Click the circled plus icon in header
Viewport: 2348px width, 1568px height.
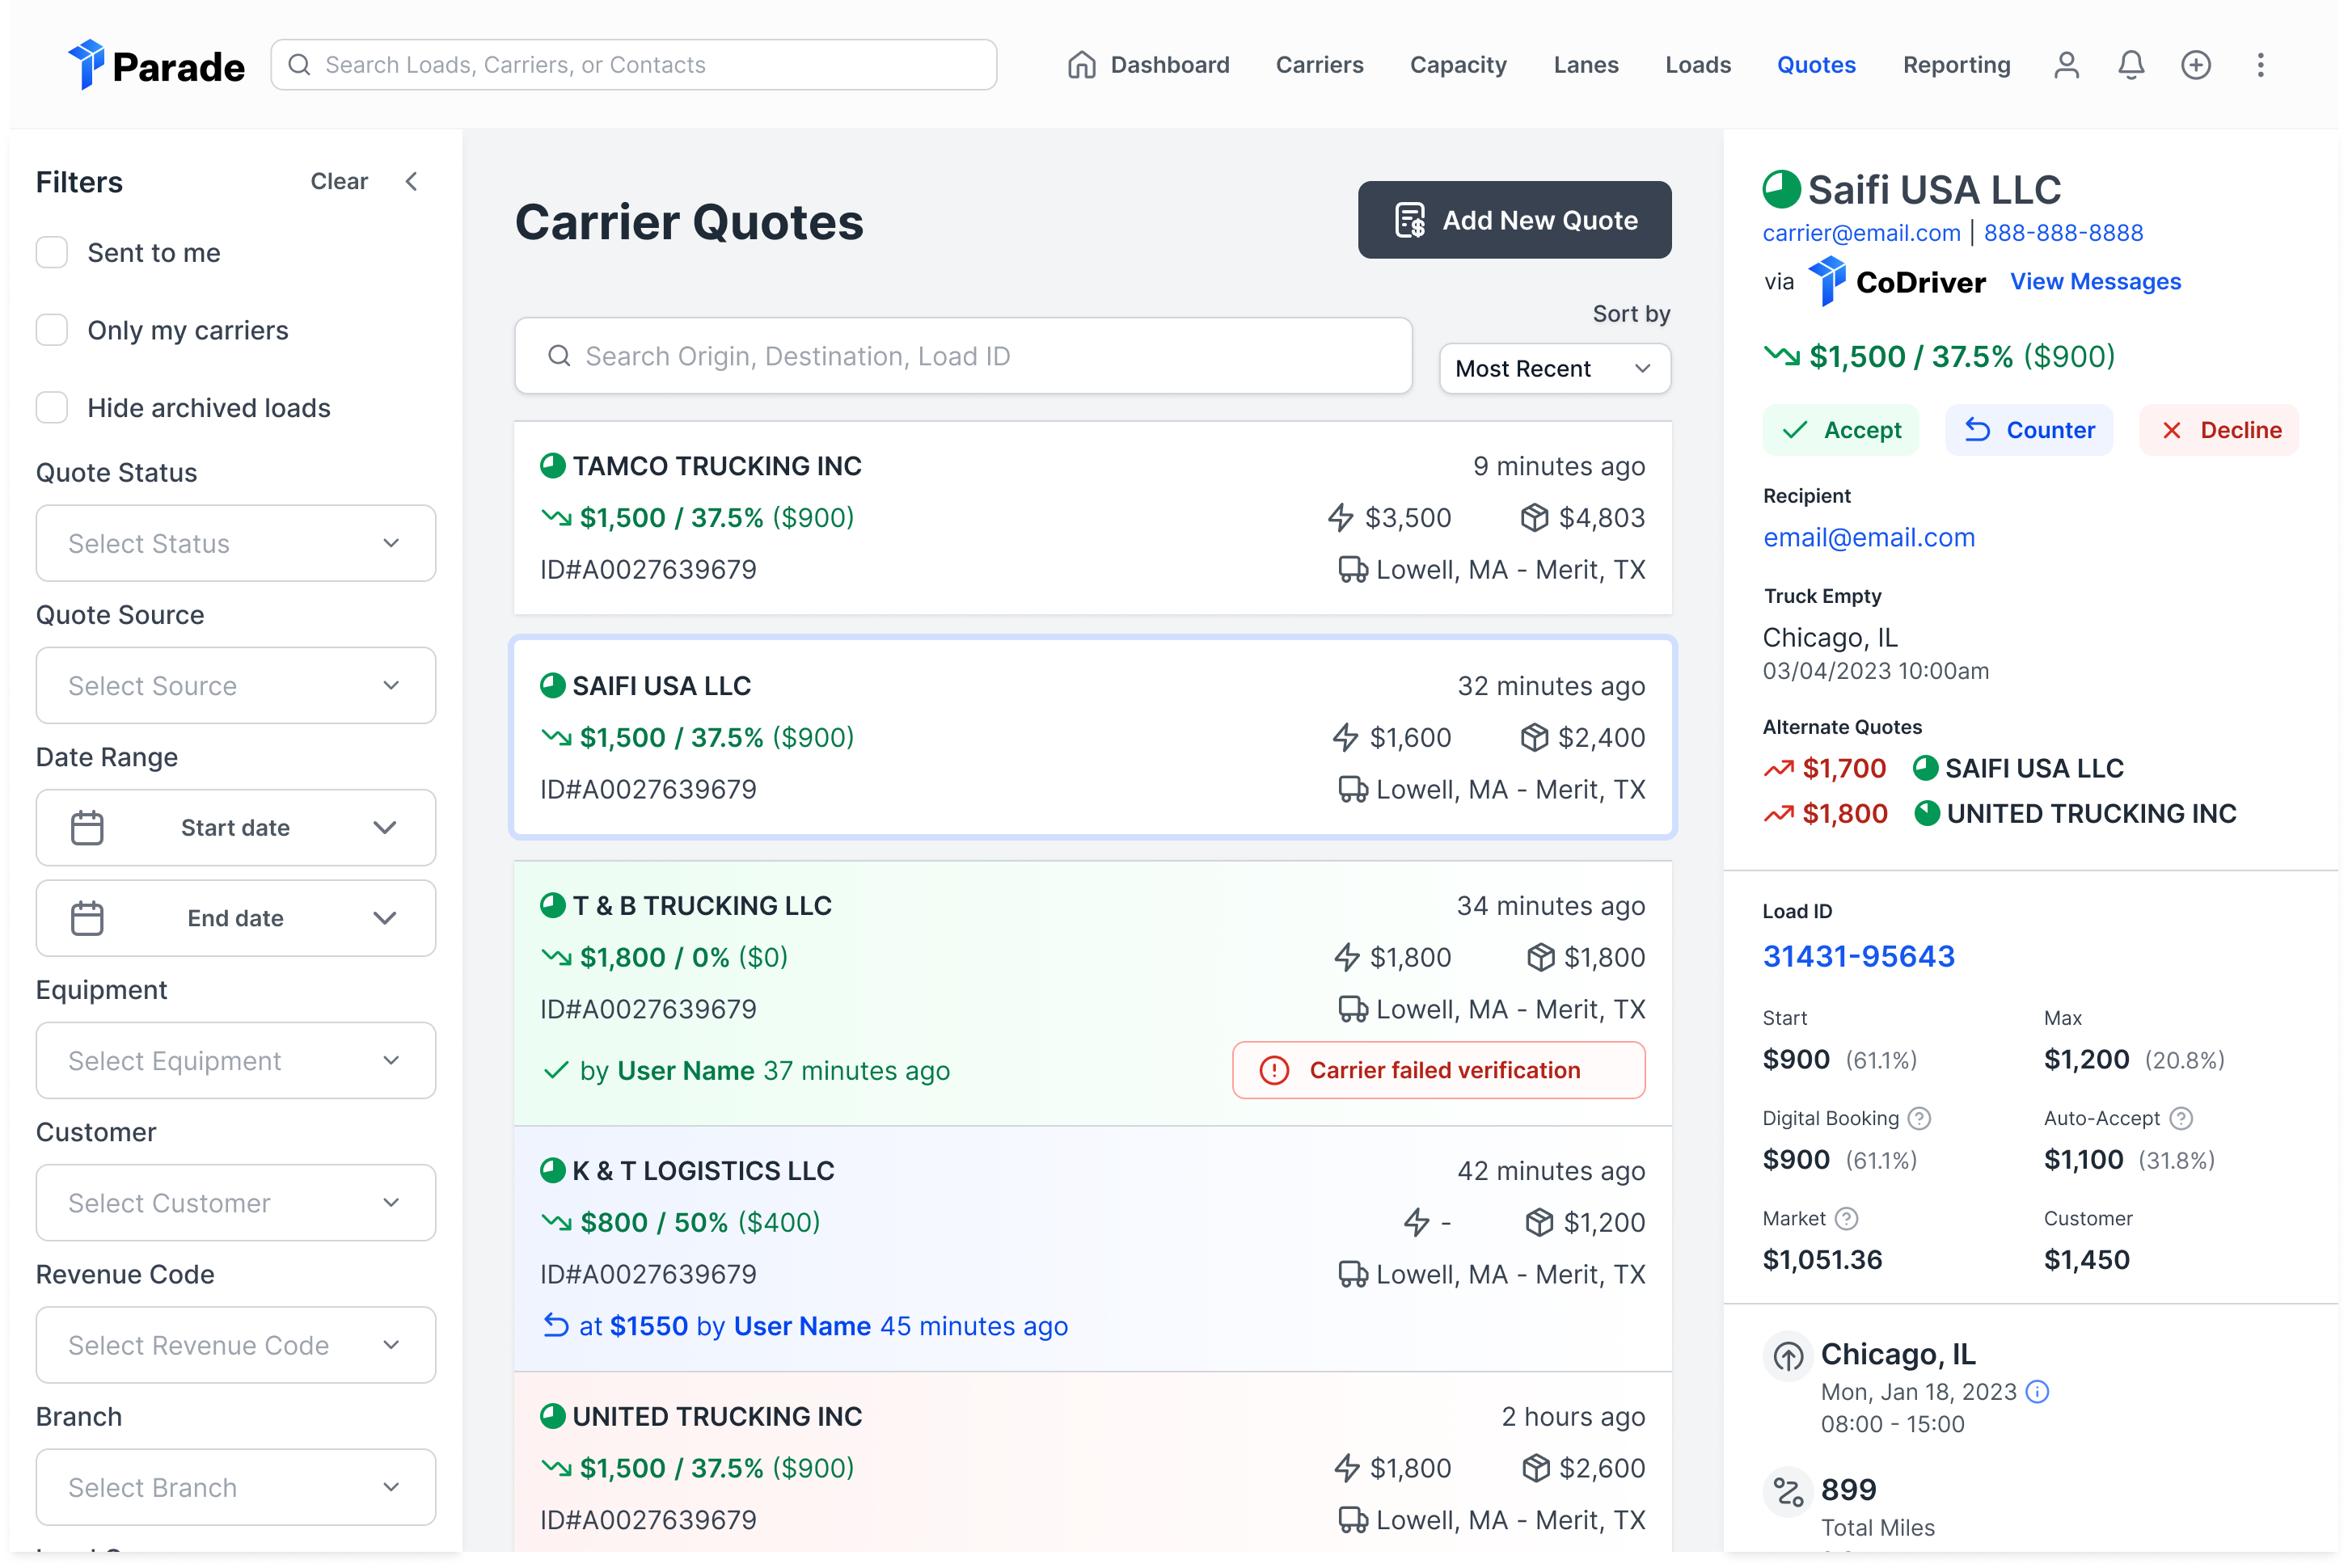pos(2196,65)
